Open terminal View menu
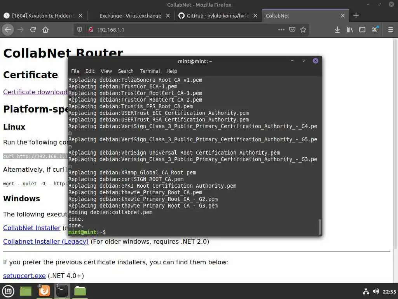 (x=106, y=71)
